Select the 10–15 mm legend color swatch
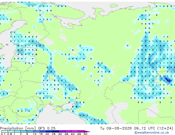175x135 pixels. pos(37,131)
